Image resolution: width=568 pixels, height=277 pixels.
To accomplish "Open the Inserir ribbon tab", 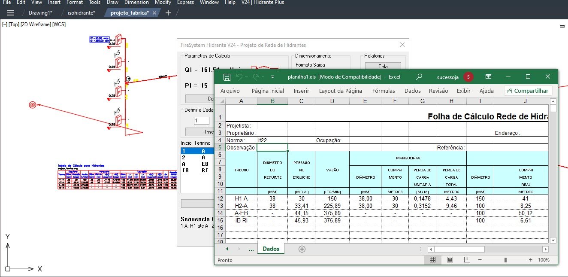I will pos(301,91).
